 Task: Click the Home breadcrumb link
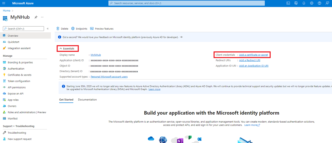pyautogui.click(x=6, y=10)
